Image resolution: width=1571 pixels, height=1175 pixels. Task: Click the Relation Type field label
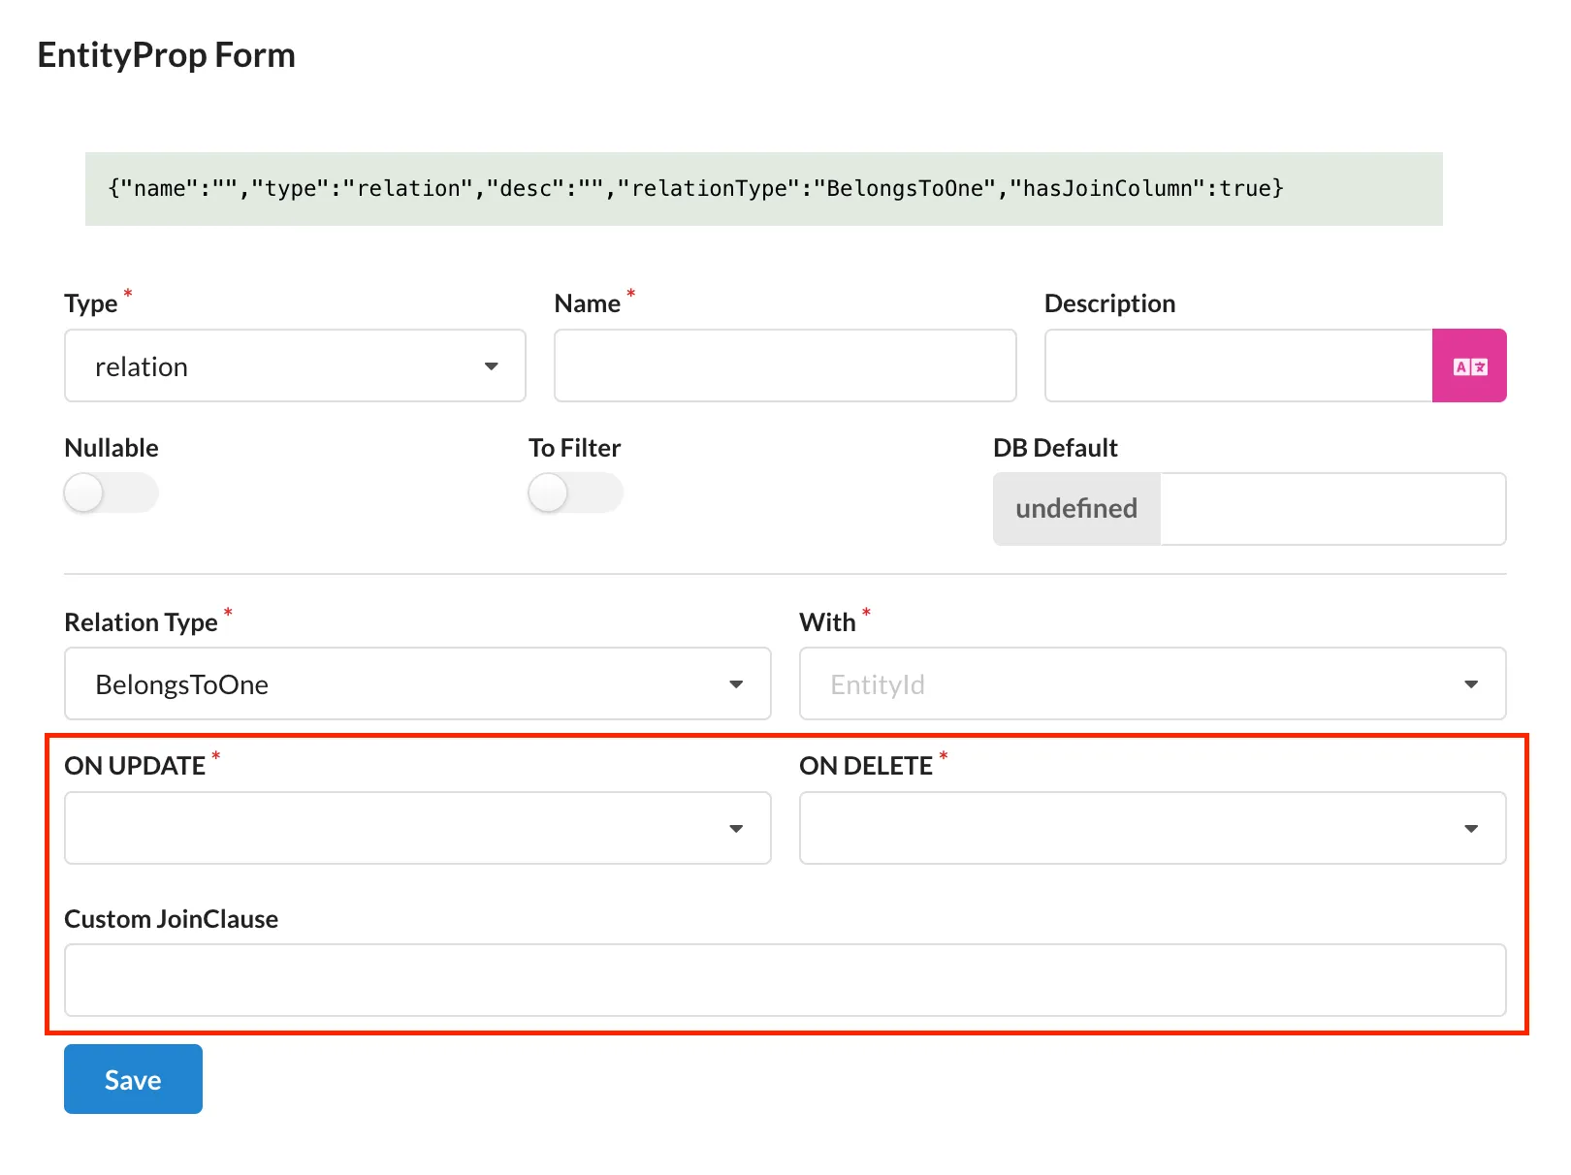click(141, 622)
